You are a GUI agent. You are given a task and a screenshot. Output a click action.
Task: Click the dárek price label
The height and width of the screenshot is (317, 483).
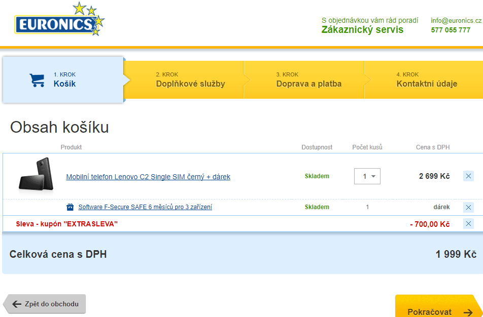[441, 207]
